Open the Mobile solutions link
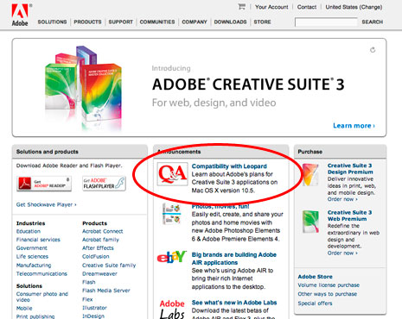 (24, 308)
